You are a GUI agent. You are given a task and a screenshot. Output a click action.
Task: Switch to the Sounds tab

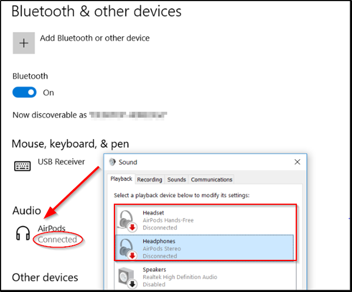tap(177, 180)
